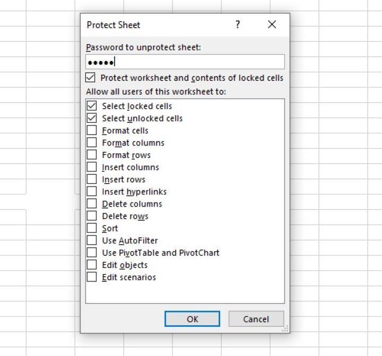The height and width of the screenshot is (356, 382).
Task: Enable the Format columns permission
Action: coord(92,143)
